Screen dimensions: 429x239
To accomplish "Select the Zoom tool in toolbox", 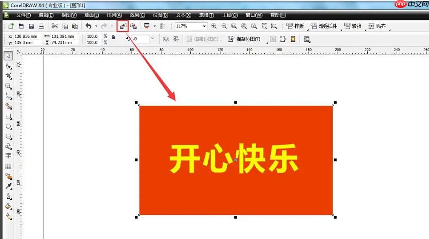I will click(x=9, y=86).
